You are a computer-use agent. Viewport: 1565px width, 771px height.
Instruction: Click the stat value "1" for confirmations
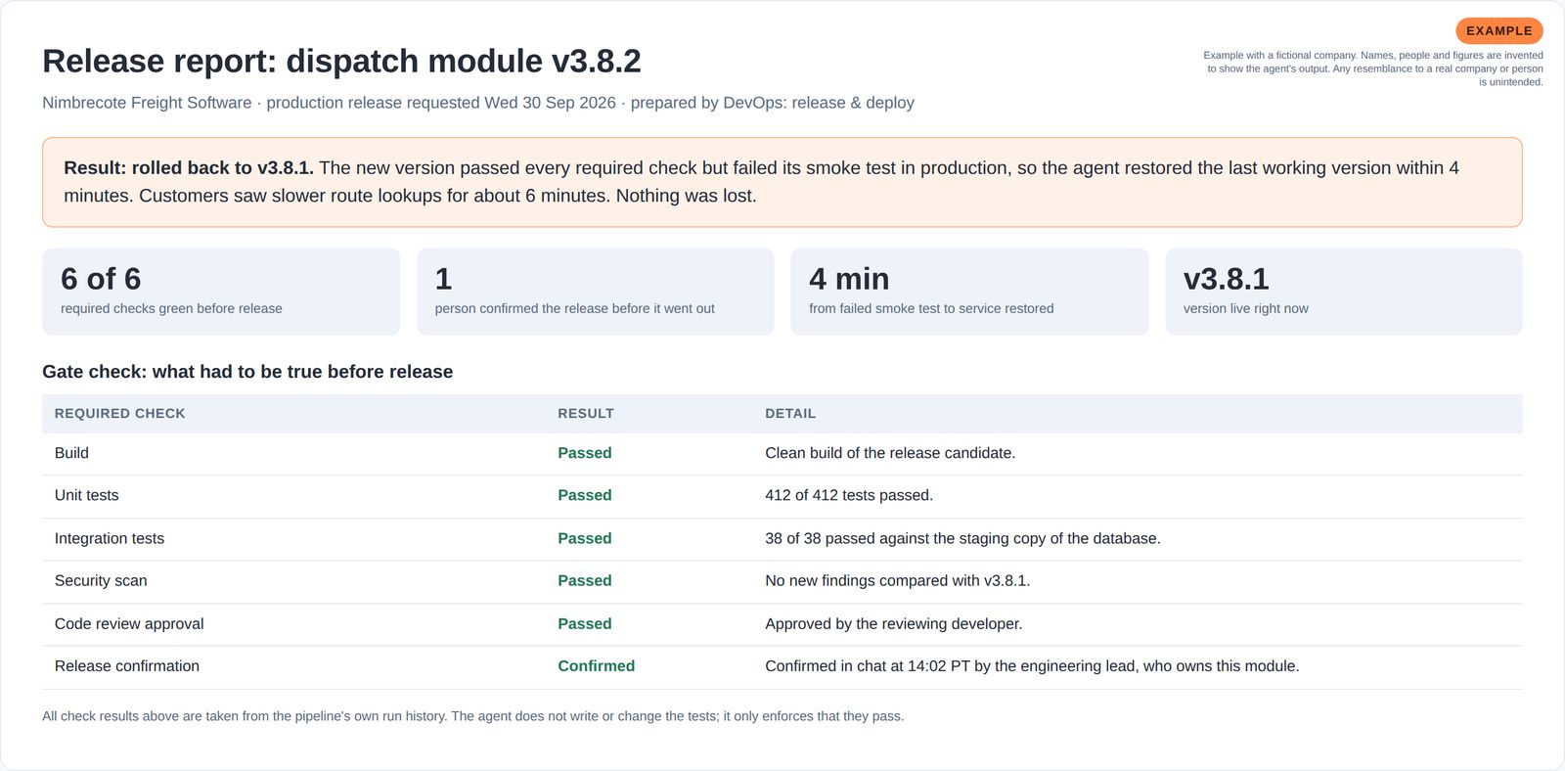coord(443,279)
